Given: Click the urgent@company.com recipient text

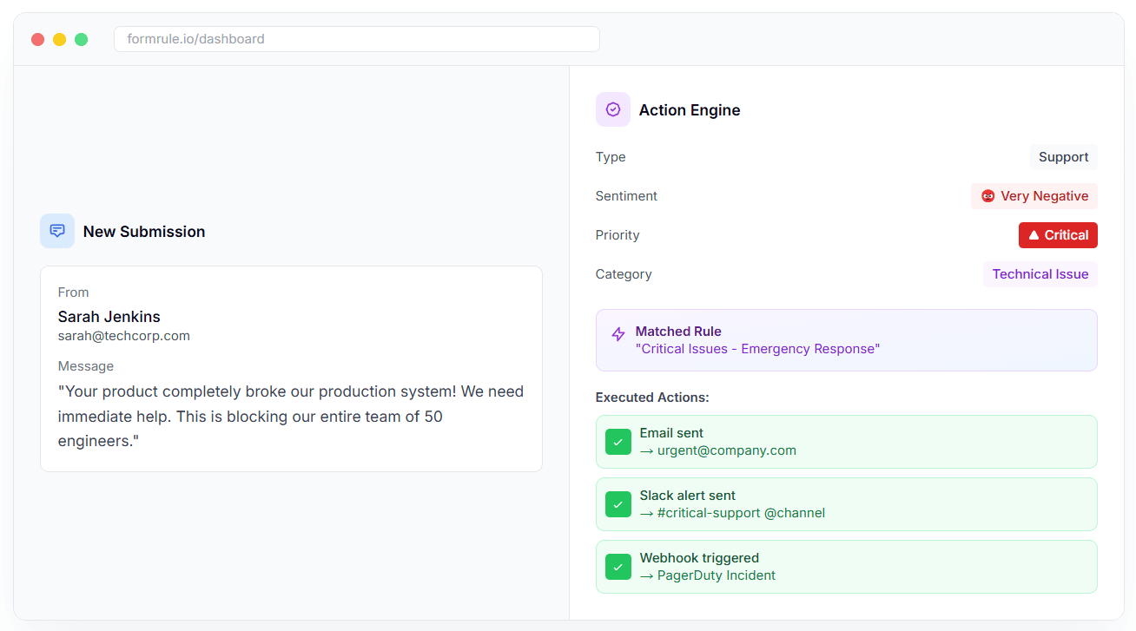Looking at the screenshot, I should 727,450.
